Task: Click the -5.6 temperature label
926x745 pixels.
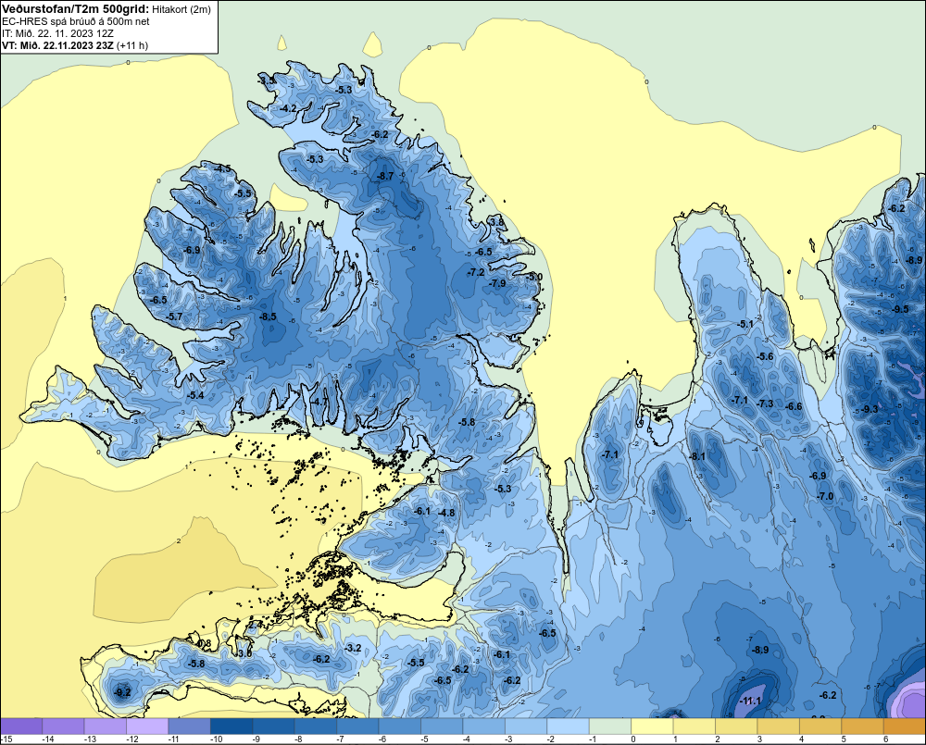Action: [x=765, y=356]
